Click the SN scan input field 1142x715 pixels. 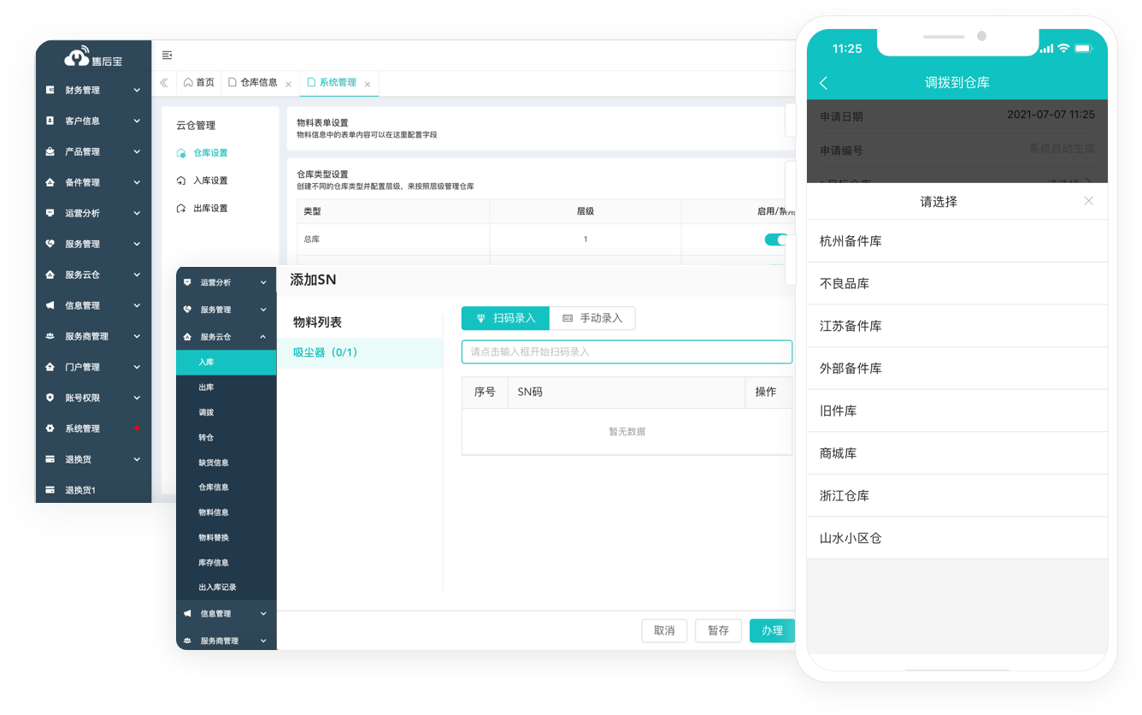click(627, 352)
